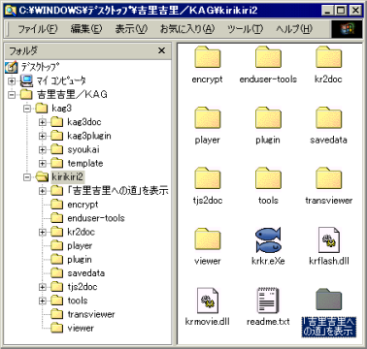Select the krflash.dll file icon
The image size is (367, 349).
tap(329, 239)
